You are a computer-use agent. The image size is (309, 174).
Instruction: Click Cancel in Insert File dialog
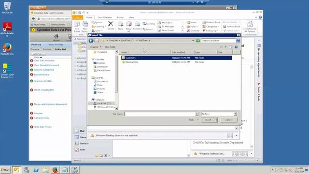228,120
